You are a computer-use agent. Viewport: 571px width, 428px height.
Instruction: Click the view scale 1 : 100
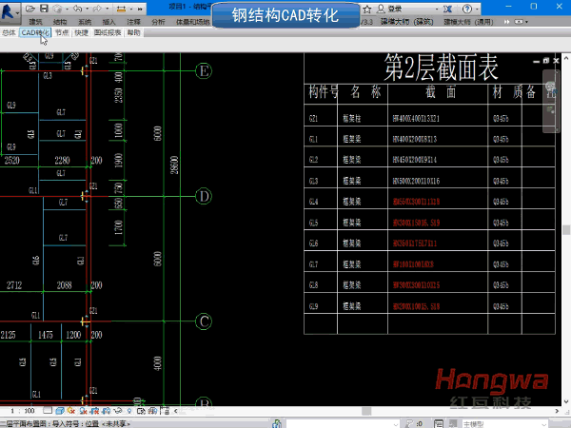point(23,411)
